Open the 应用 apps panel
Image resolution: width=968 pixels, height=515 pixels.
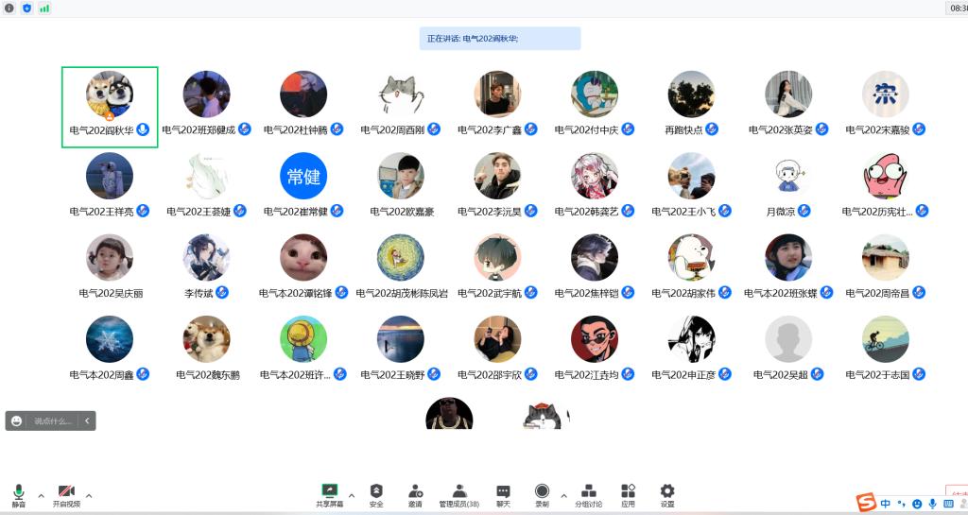628,494
